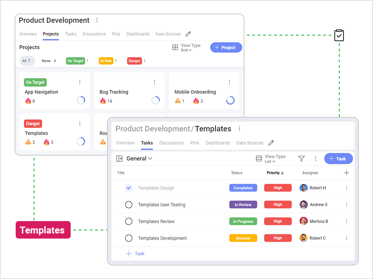Open Data Sources tab in Templates panel
Viewport: 373px width, 279px height.
(250, 143)
